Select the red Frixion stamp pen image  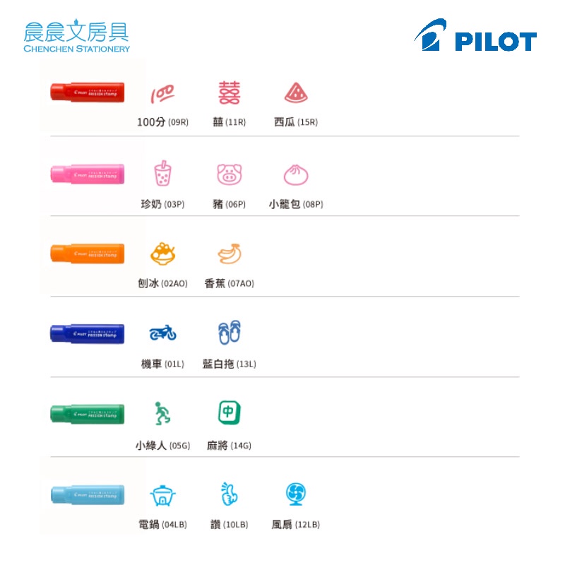[88, 93]
